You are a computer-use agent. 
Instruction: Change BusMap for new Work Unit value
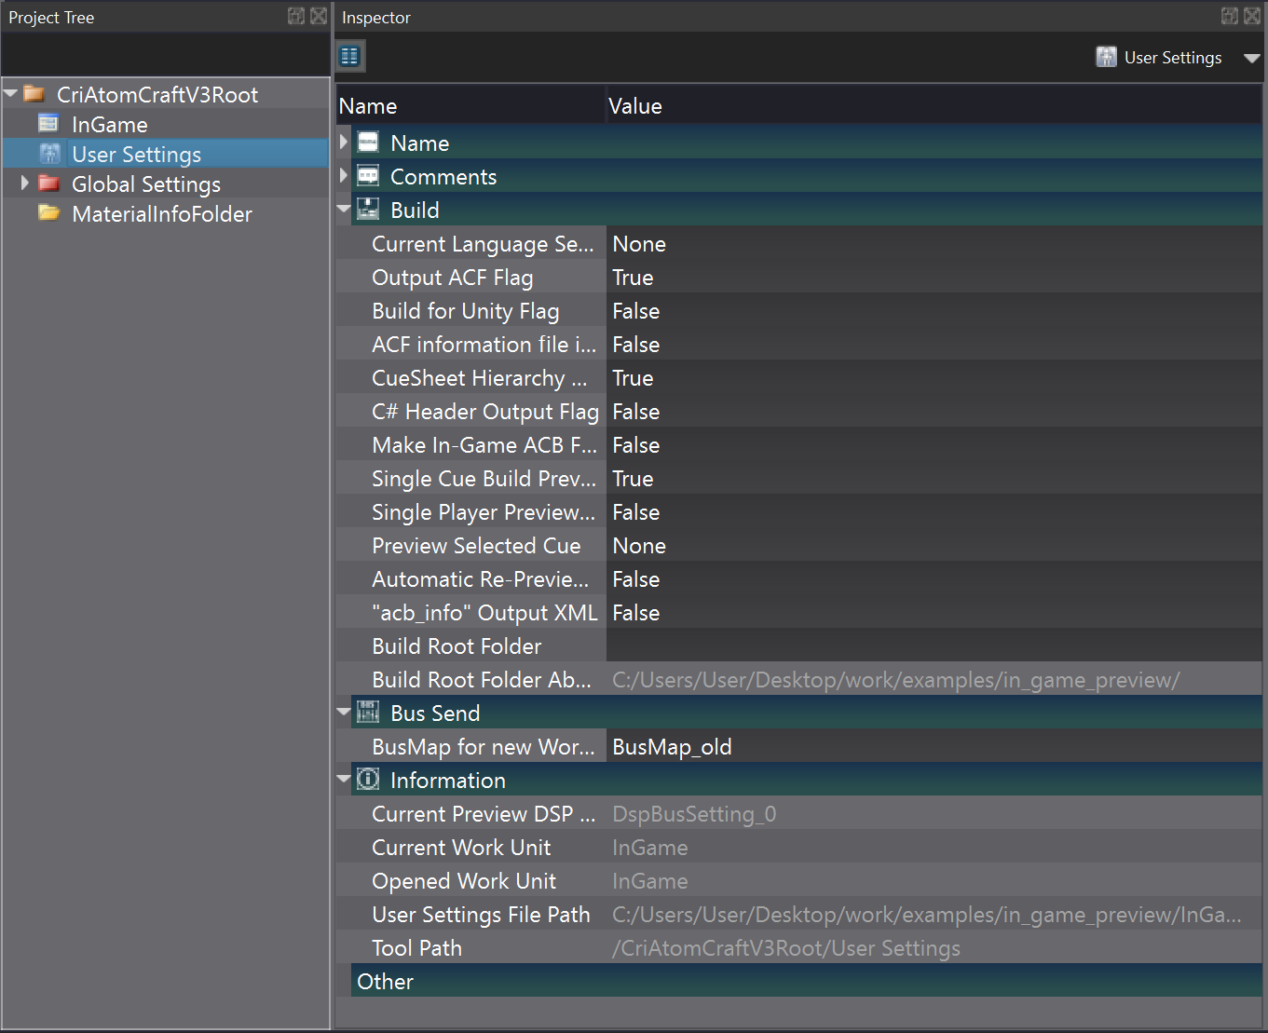[934, 746]
